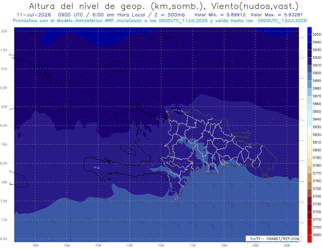Click the latitude axis label '8.5N'
The width and height of the screenshot is (322, 249).
pyautogui.click(x=4, y=163)
